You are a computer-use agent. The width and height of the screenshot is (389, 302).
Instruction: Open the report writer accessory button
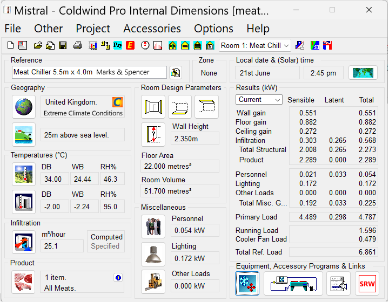pyautogui.click(x=338, y=284)
